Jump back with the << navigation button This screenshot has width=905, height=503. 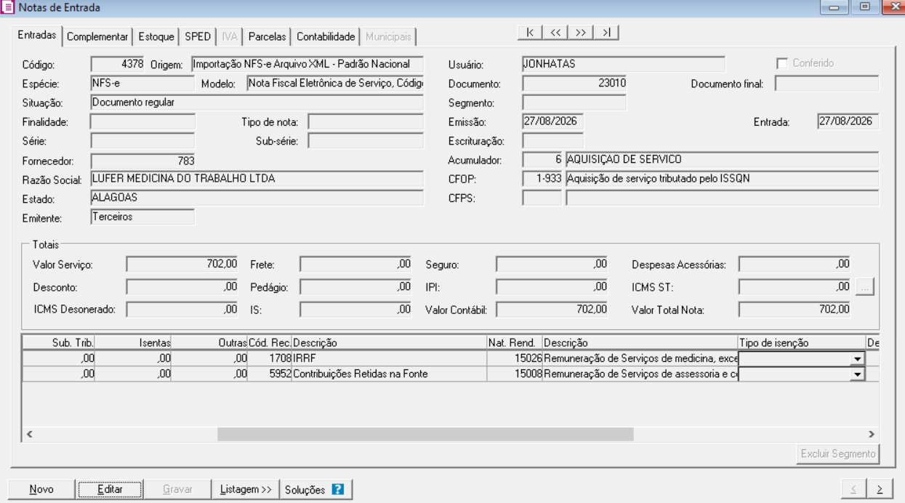pos(555,33)
